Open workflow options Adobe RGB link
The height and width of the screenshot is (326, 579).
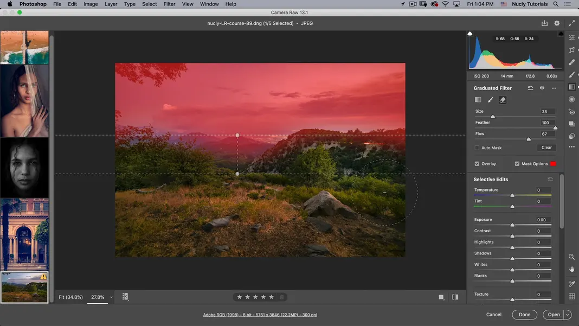pyautogui.click(x=260, y=315)
